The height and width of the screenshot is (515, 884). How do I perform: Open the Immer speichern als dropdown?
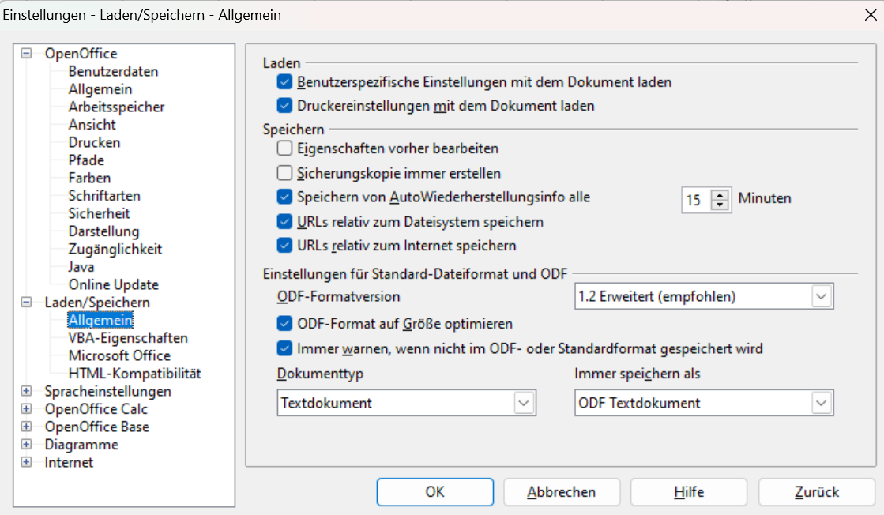822,403
